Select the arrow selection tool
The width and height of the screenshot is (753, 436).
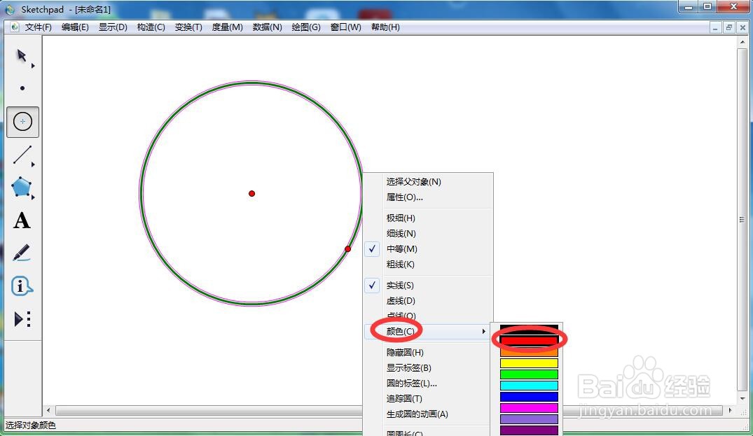click(x=22, y=56)
